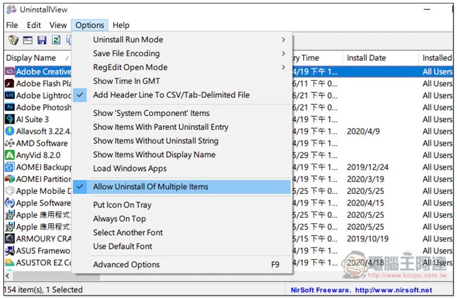The height and width of the screenshot is (299, 457).
Task: Select the AI Suite 3 icon
Action: [x=9, y=119]
